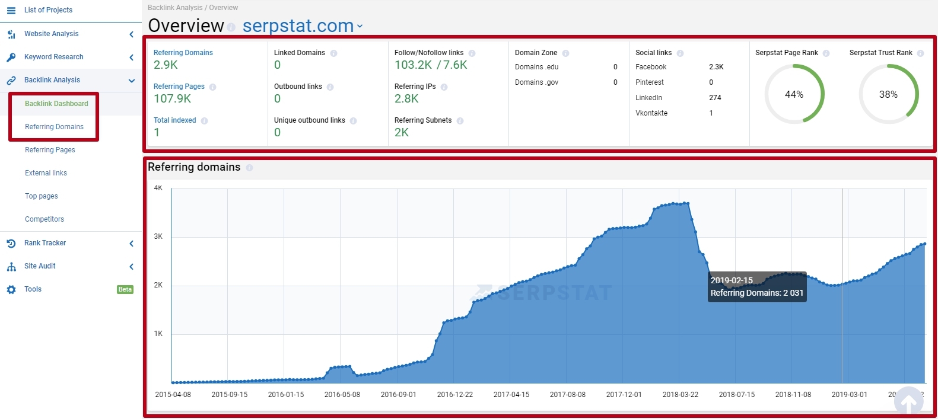This screenshot has height=419, width=938.
Task: Open the hamburger menu icon beside List of Projects
Action: pyautogui.click(x=11, y=10)
